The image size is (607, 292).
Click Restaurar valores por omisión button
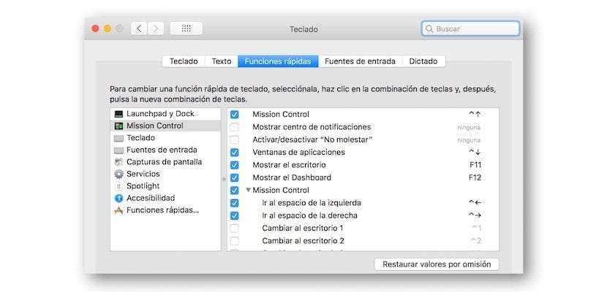(x=436, y=264)
